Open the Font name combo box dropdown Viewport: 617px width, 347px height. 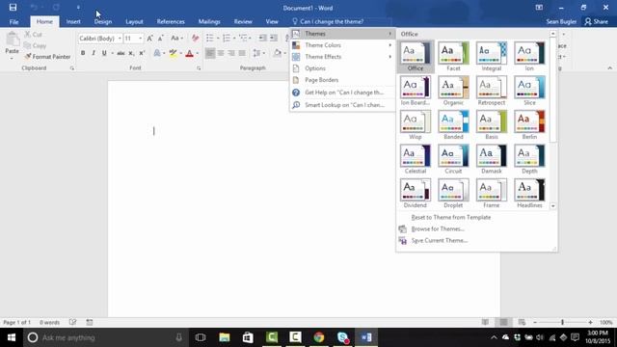click(120, 39)
